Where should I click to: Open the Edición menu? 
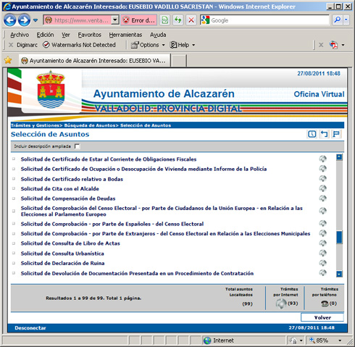point(45,35)
